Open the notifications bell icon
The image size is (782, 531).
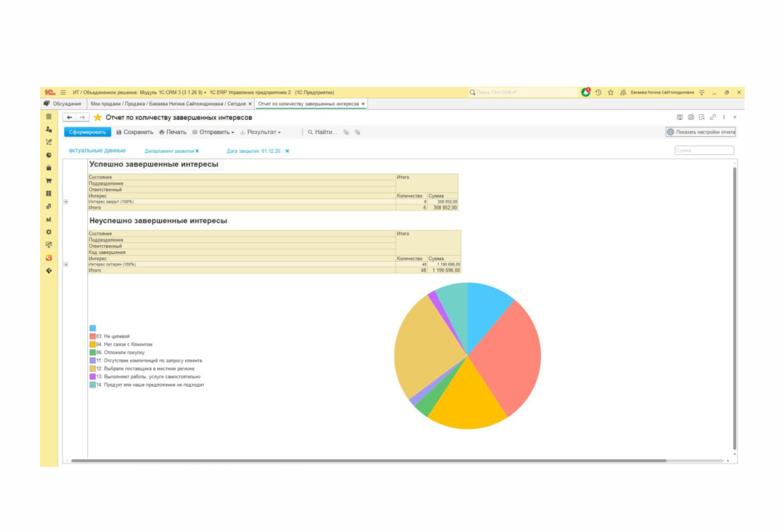[586, 92]
